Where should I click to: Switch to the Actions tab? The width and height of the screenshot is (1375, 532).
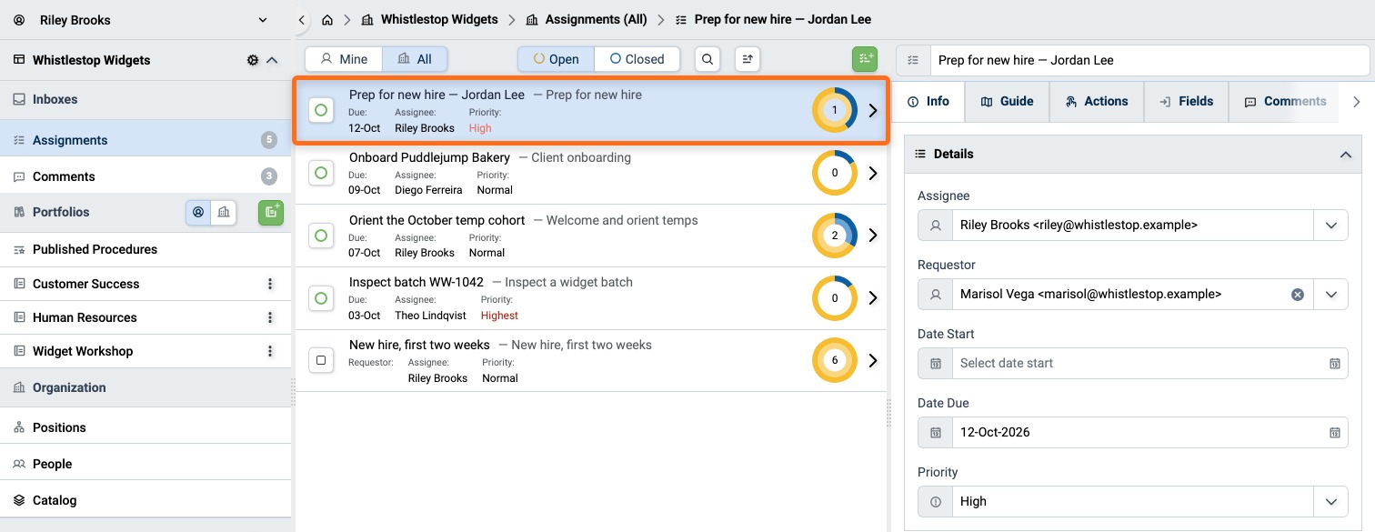(1096, 101)
